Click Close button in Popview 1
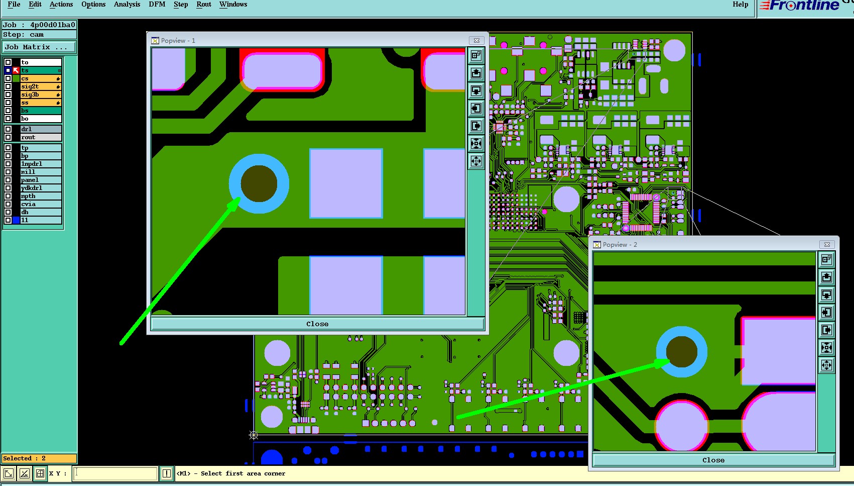Image resolution: width=854 pixels, height=486 pixels. 317,324
